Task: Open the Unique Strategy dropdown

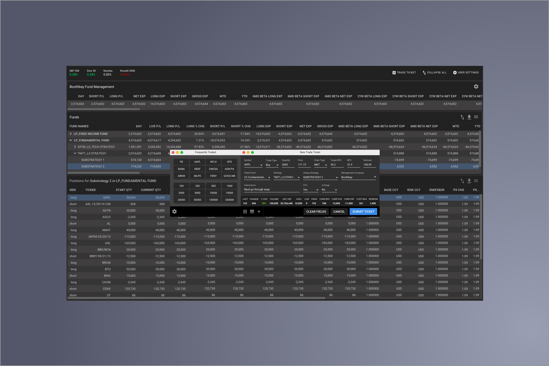Action: (321, 177)
